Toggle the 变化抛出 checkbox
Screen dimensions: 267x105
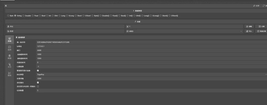(x=38, y=83)
